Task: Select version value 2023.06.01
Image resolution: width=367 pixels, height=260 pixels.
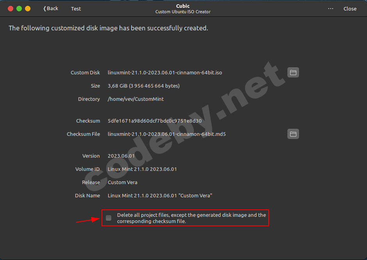Action: [121, 156]
